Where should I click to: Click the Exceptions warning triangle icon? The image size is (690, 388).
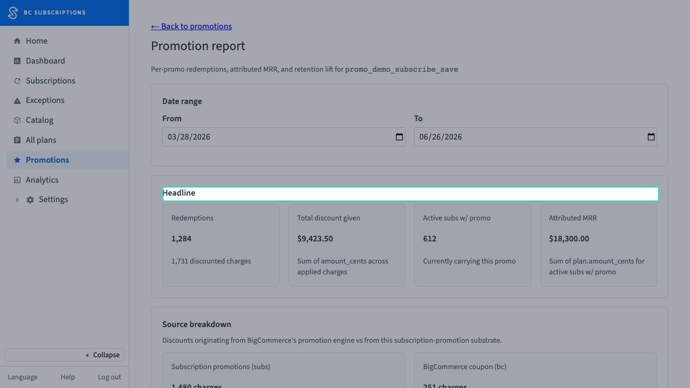coord(17,101)
